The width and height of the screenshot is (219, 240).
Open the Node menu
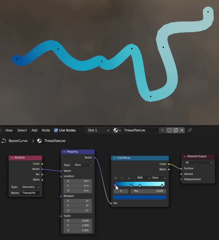(46, 130)
